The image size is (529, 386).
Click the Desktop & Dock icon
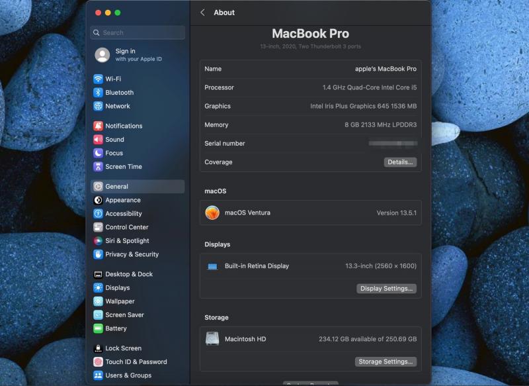(98, 274)
